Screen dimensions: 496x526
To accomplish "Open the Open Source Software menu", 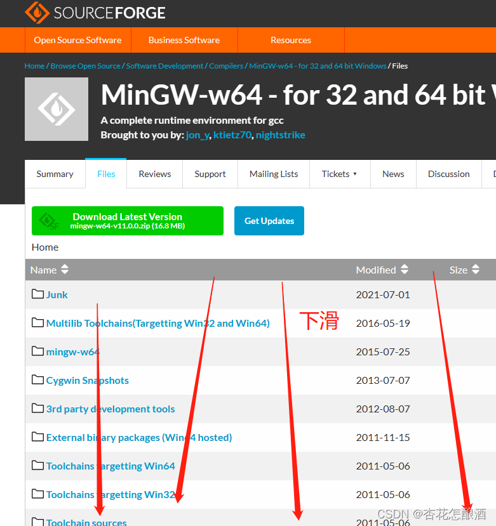I will click(x=78, y=40).
